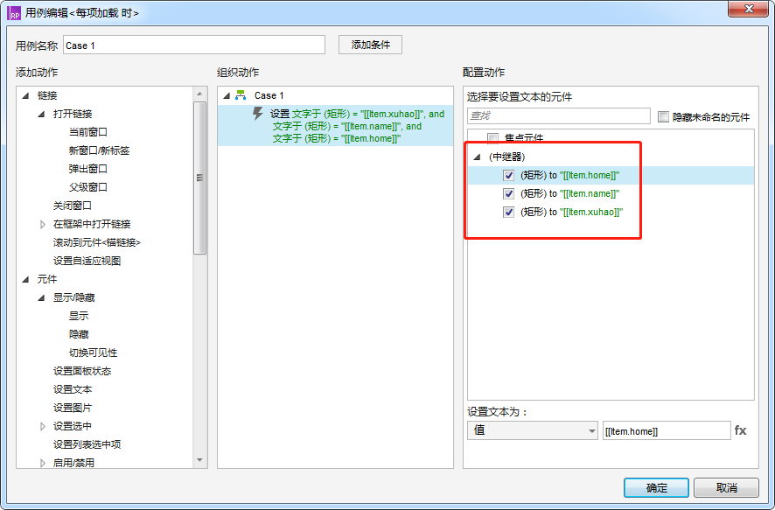Click the Axure RP title bar icon
The width and height of the screenshot is (775, 510).
tap(14, 13)
